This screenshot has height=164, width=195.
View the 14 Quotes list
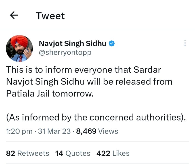(73, 153)
